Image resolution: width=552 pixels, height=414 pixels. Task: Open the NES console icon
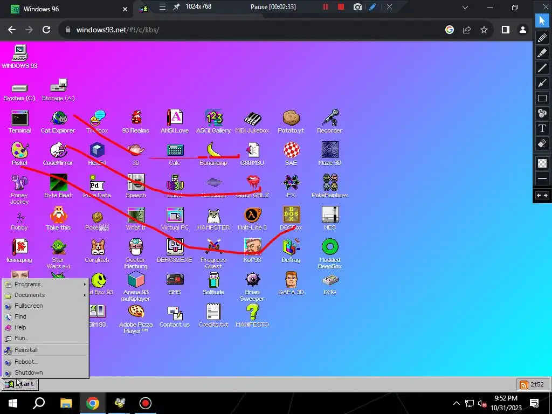330,219
